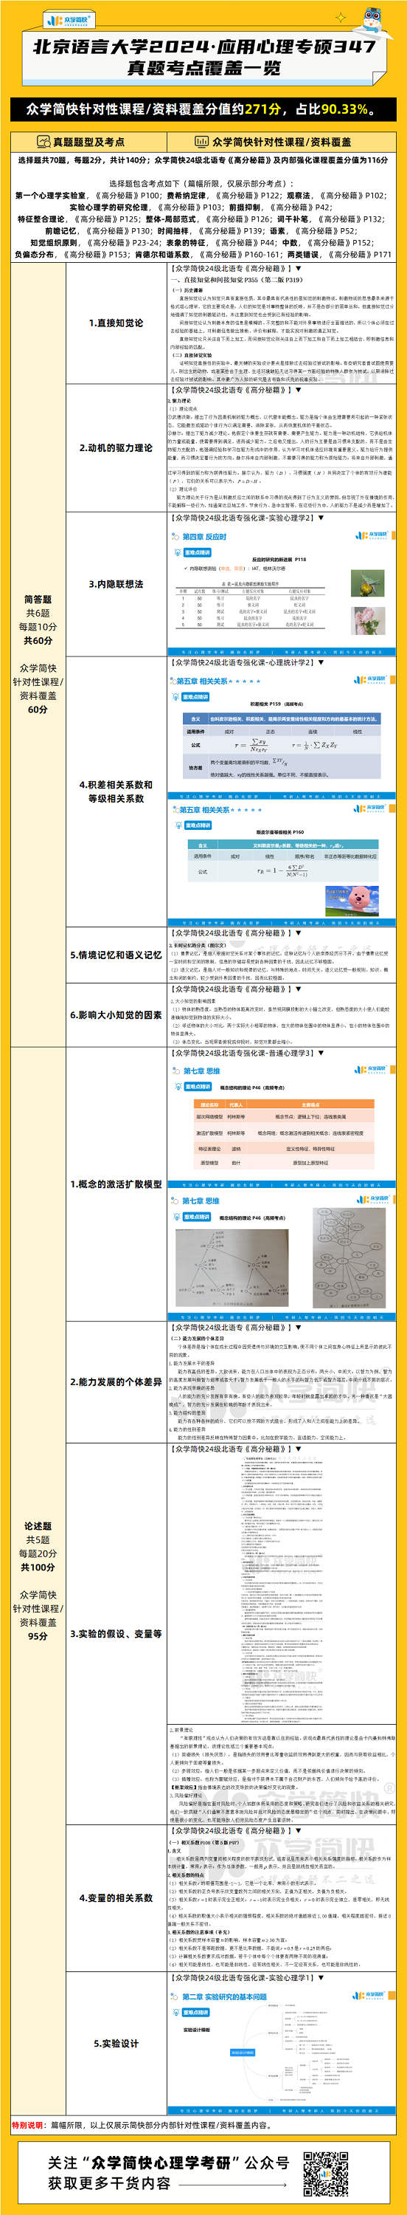The image size is (407, 2215).
Task: Click the 1.概念的激活扩散模型 label
Action: tap(116, 1184)
